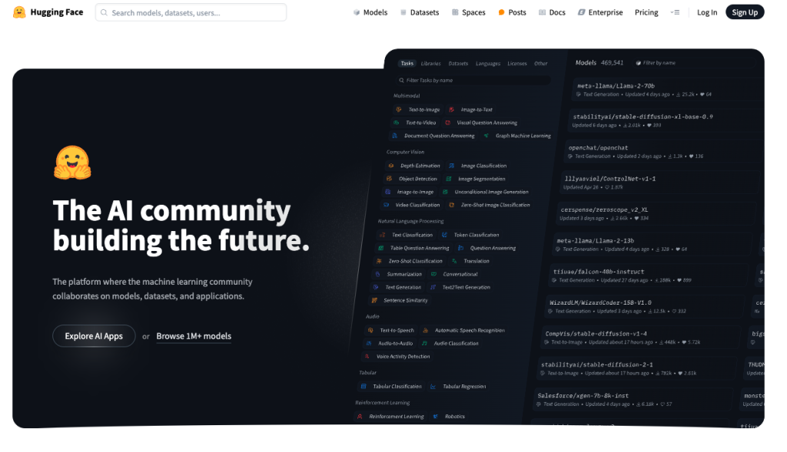Click the Docs book icon in the navigation
787x452 pixels.
click(542, 12)
